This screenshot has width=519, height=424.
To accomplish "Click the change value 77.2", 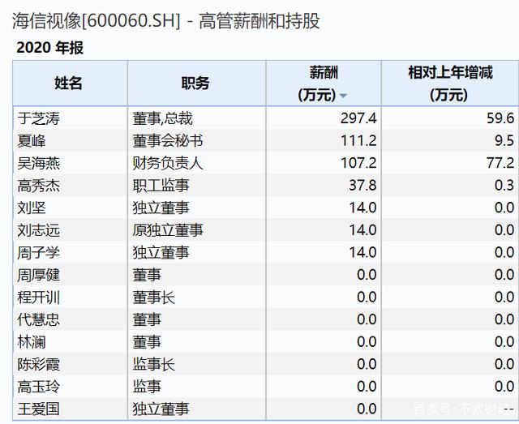I will pos(499,163).
